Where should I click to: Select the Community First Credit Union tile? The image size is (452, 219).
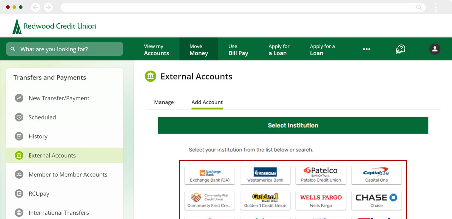tap(210, 201)
